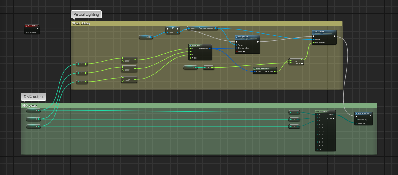Click Add pin on the multiply node

click(x=302, y=63)
